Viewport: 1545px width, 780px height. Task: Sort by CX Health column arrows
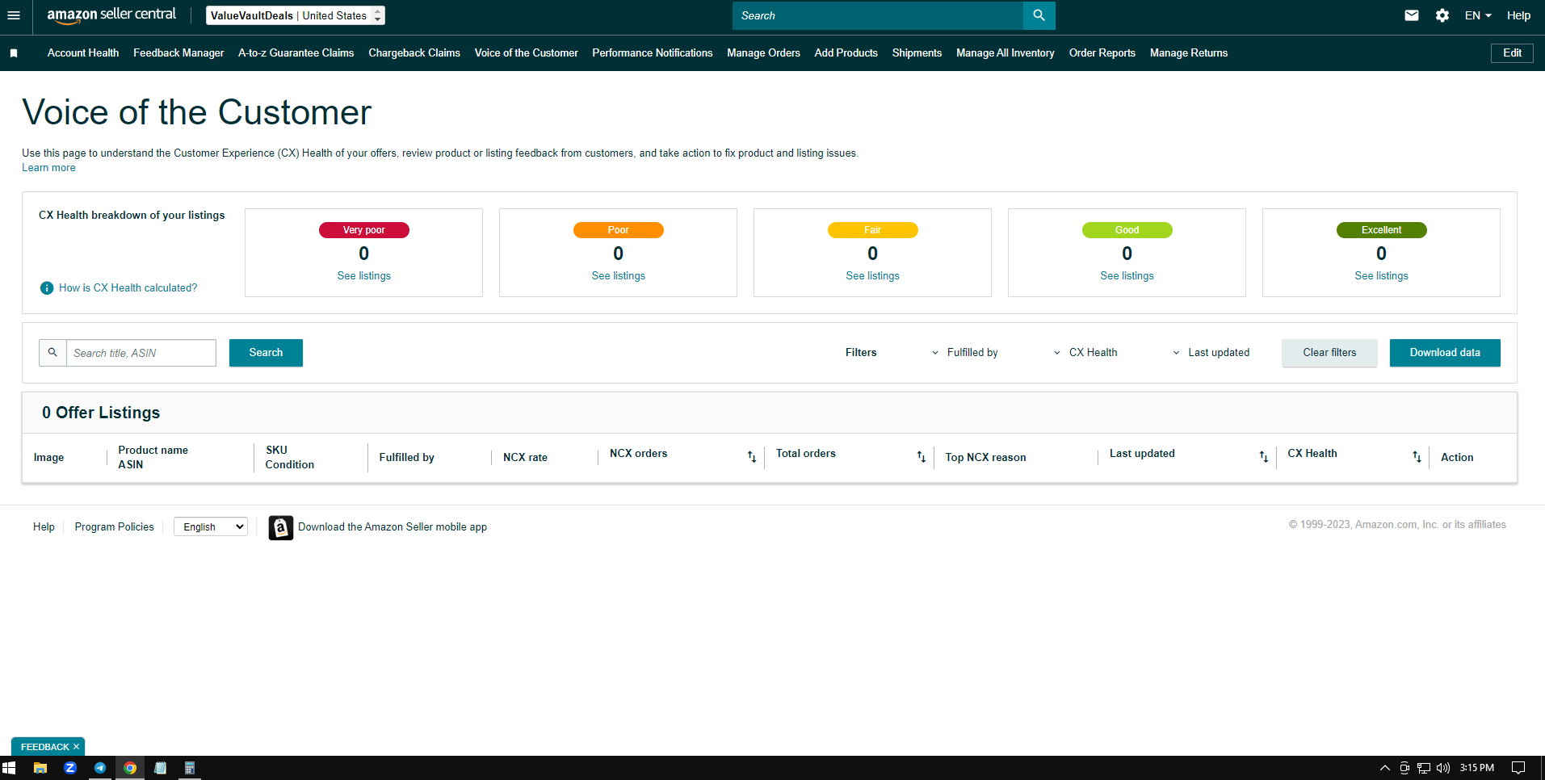coord(1417,457)
